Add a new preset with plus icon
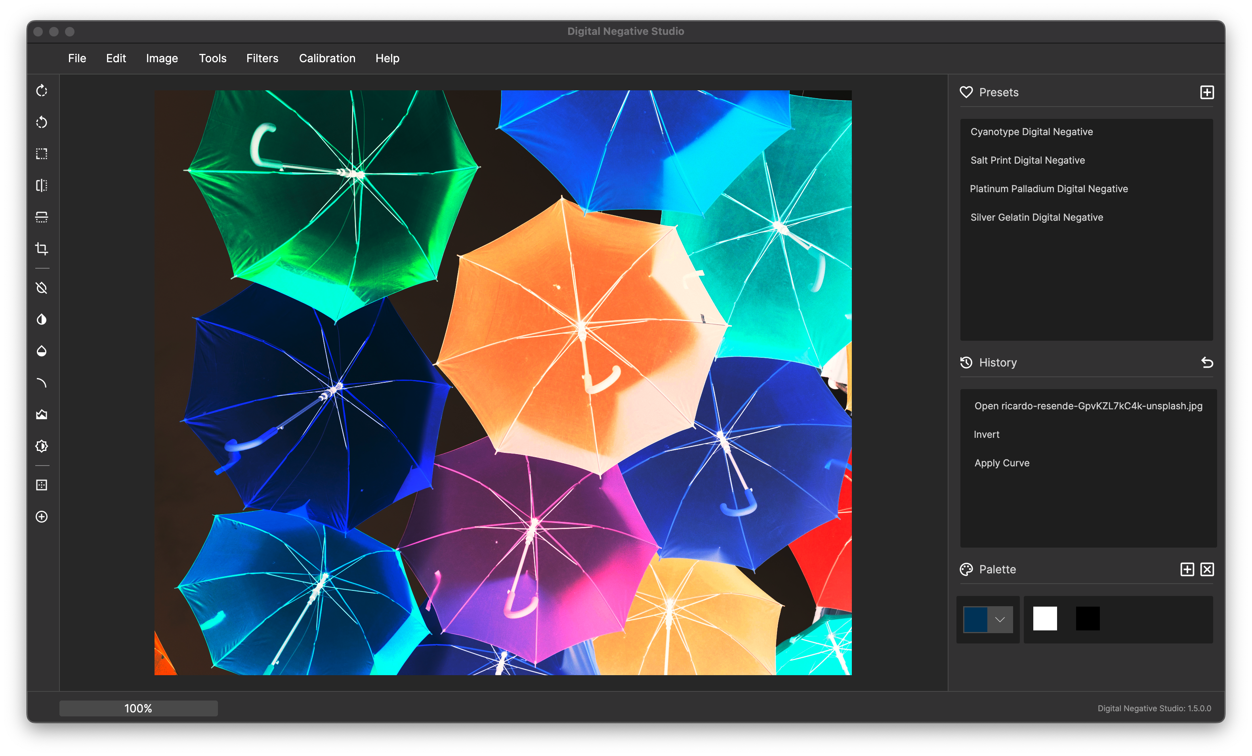The image size is (1252, 756). click(1207, 92)
